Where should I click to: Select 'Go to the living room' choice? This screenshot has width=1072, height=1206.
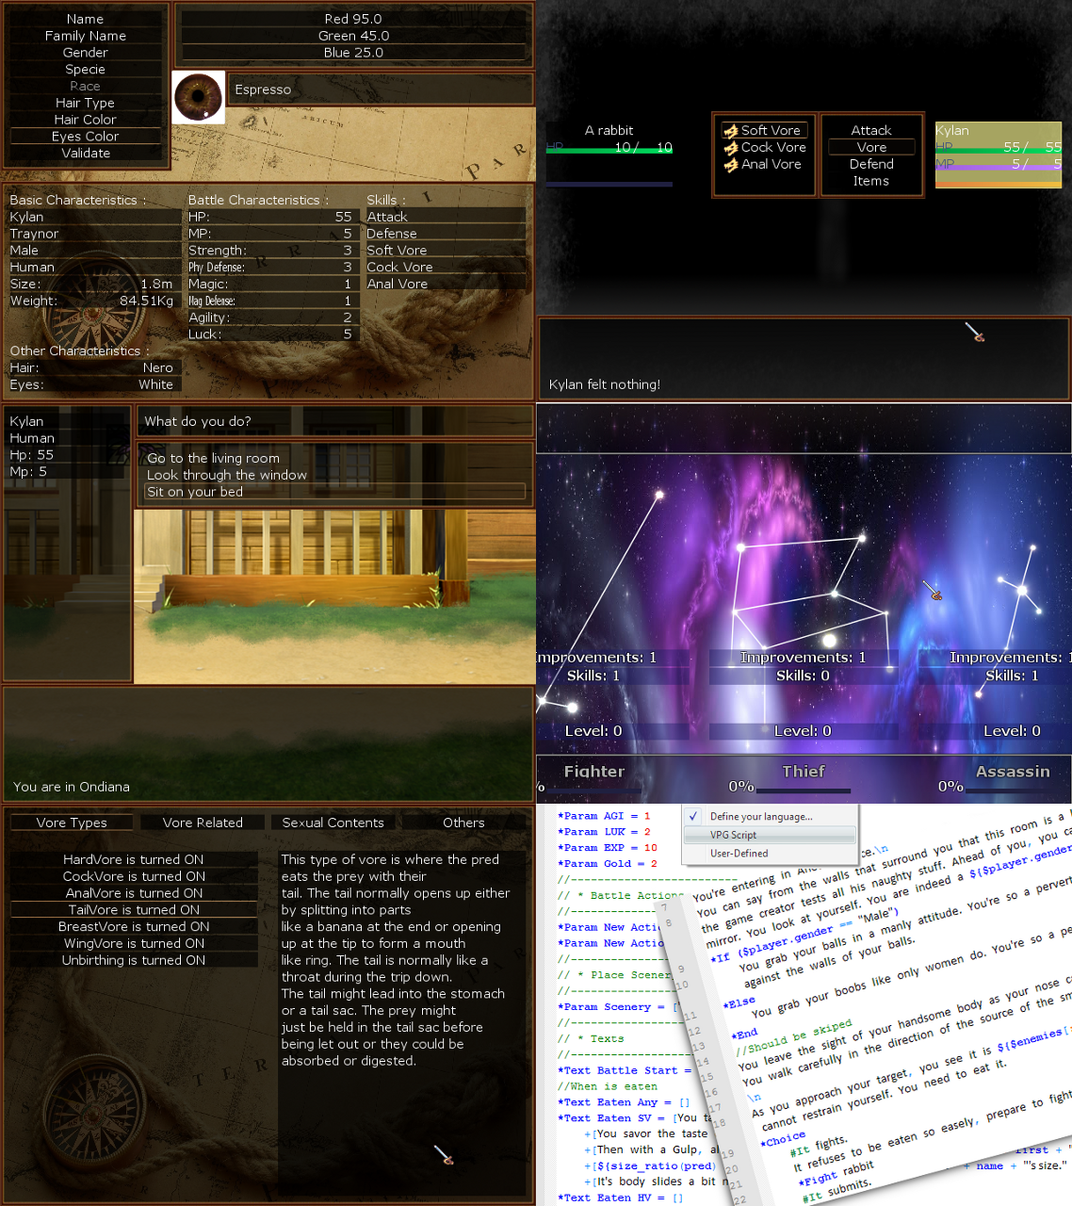334,458
